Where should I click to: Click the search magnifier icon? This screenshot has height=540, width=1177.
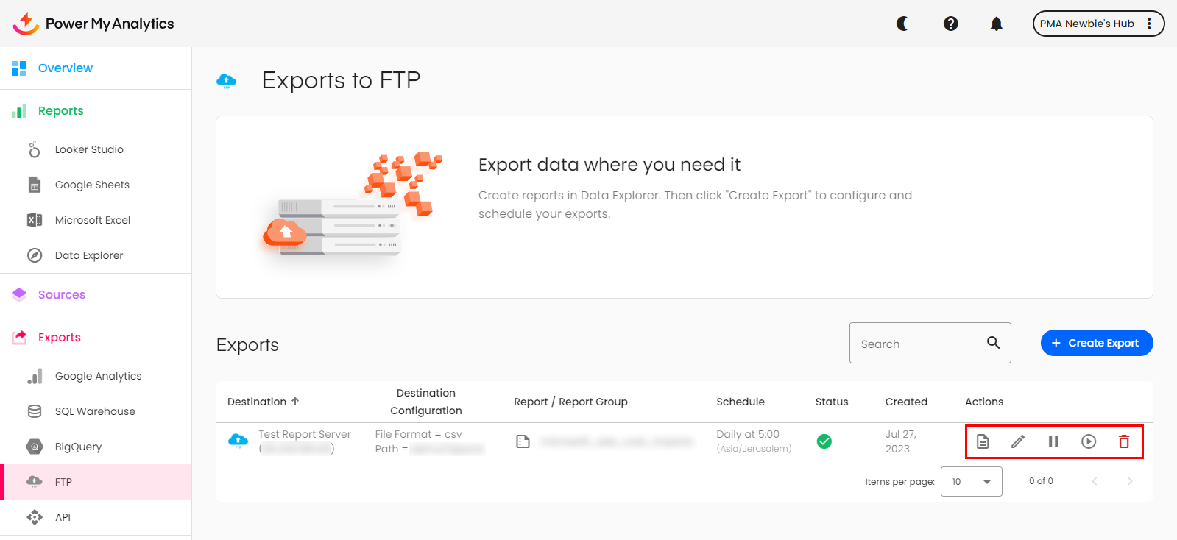tap(994, 343)
